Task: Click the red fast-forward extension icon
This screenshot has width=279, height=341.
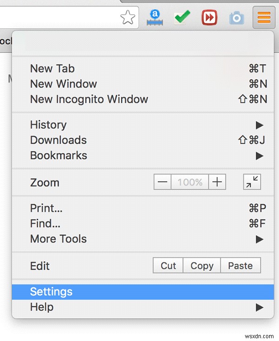Action: [209, 18]
